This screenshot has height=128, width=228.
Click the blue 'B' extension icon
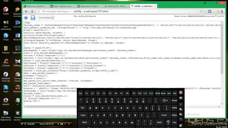(209, 11)
